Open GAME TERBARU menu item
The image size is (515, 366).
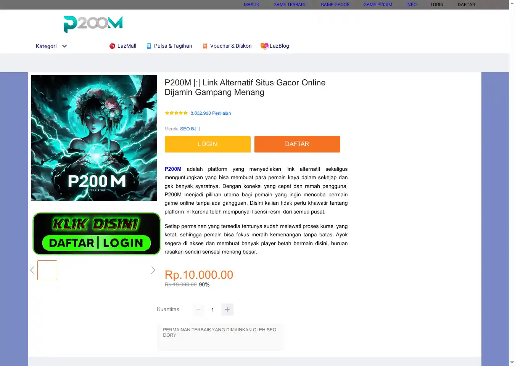pyautogui.click(x=290, y=5)
